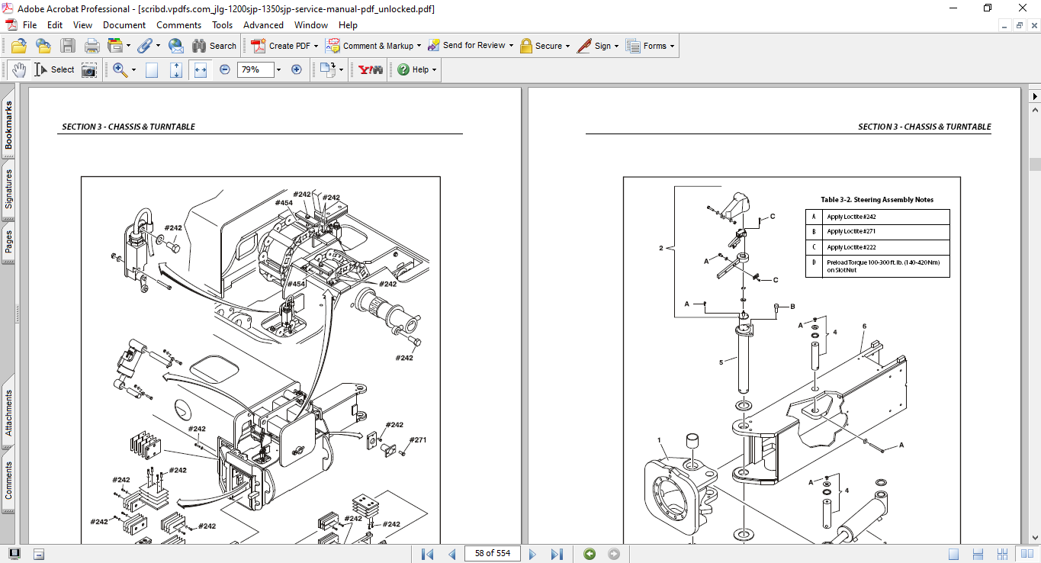
Task: Click the Fit Width icon
Action: [201, 70]
